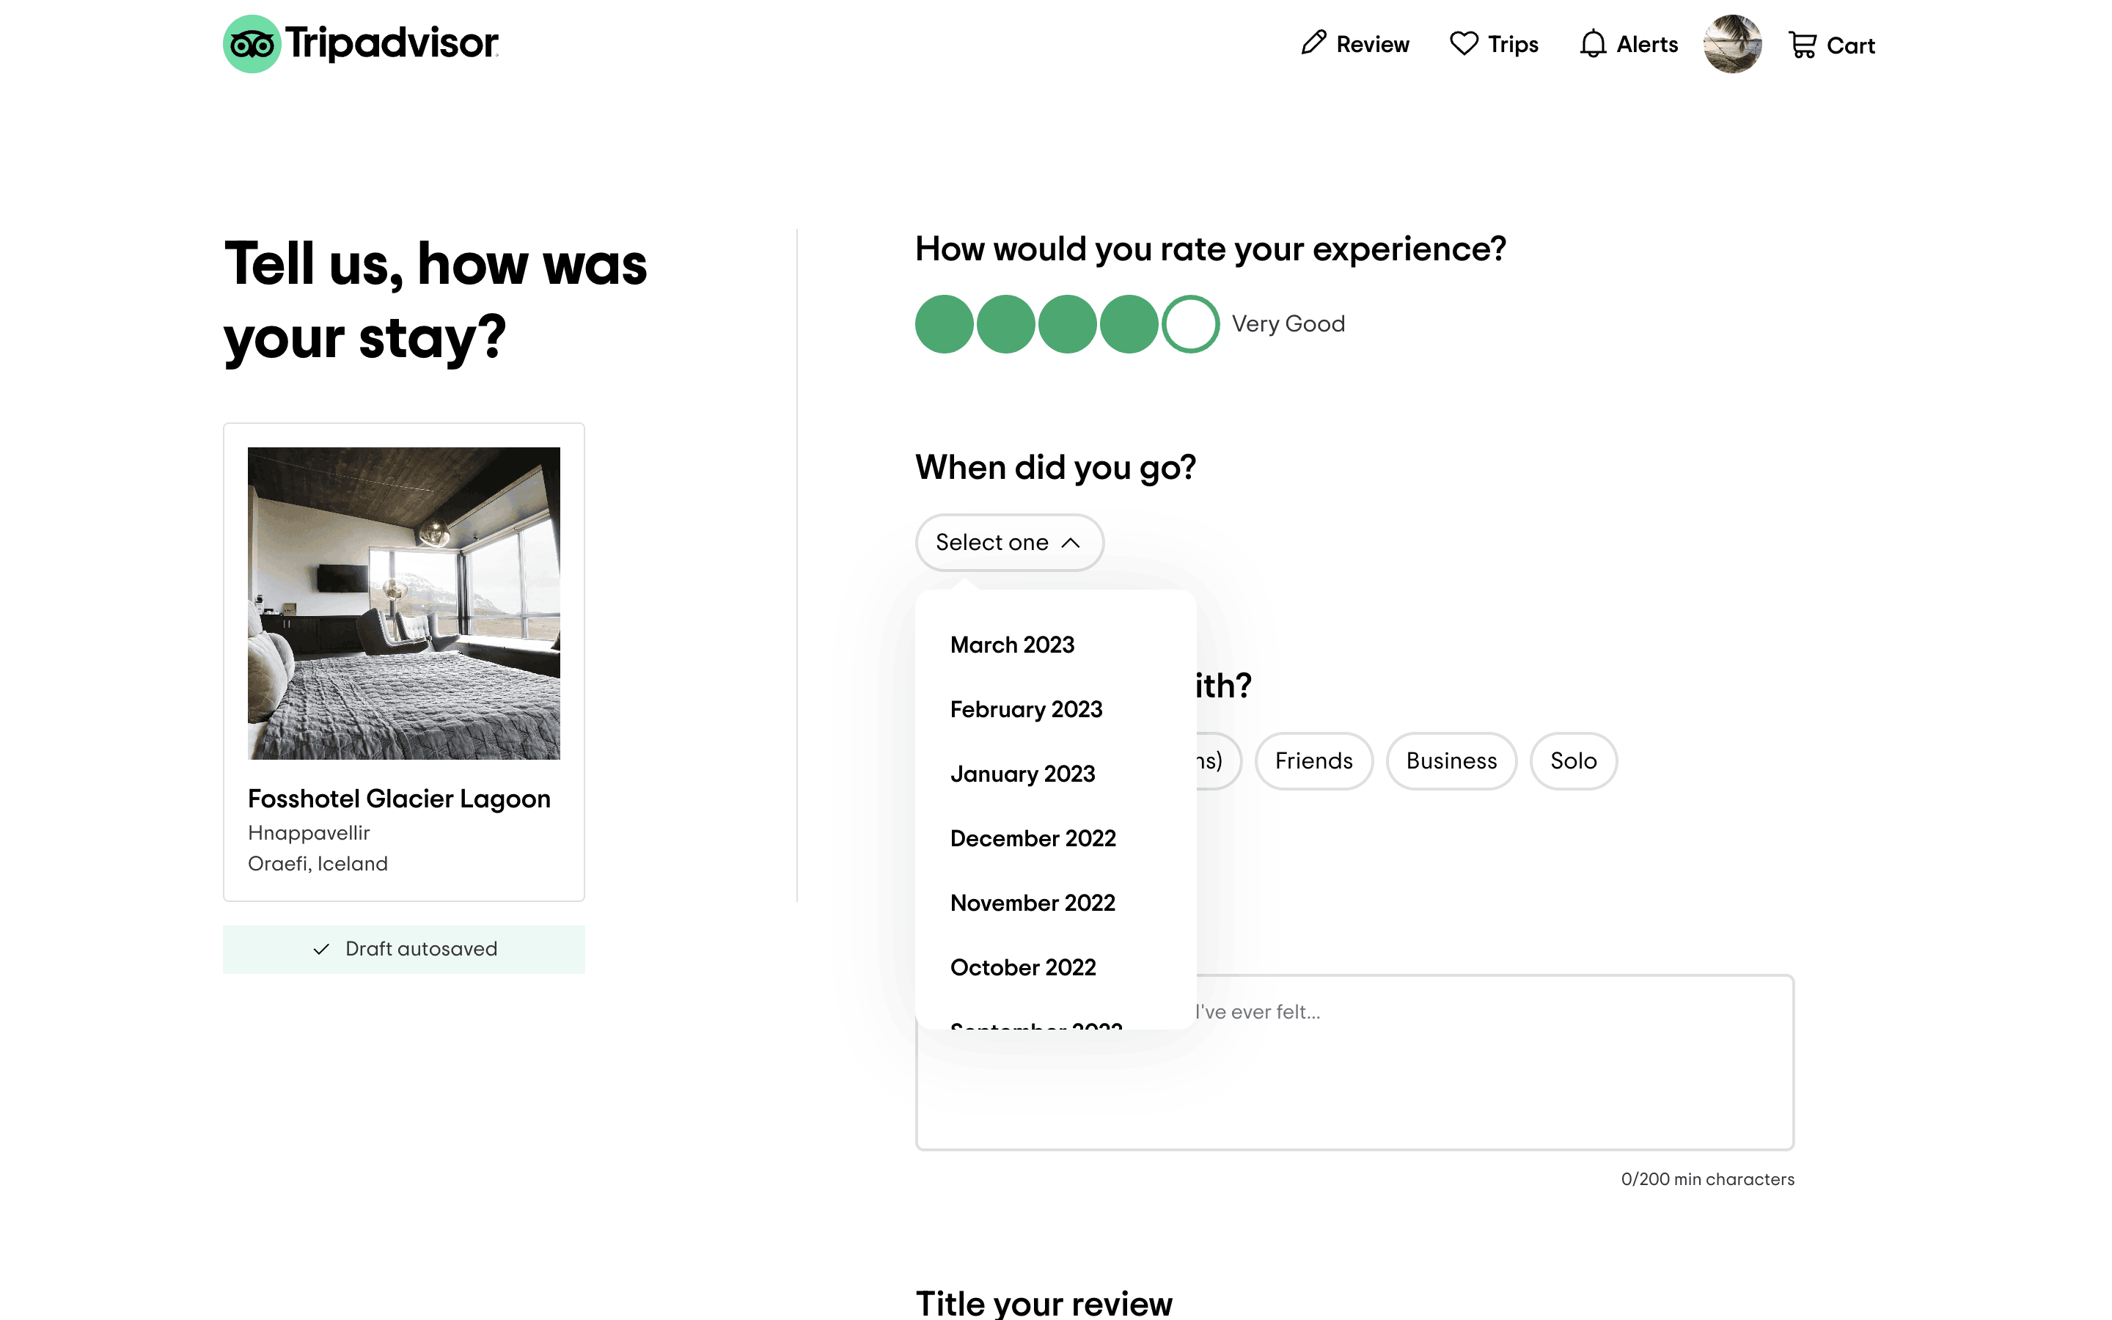The image size is (2112, 1320).
Task: Toggle the Solo companion chip
Action: (x=1573, y=760)
